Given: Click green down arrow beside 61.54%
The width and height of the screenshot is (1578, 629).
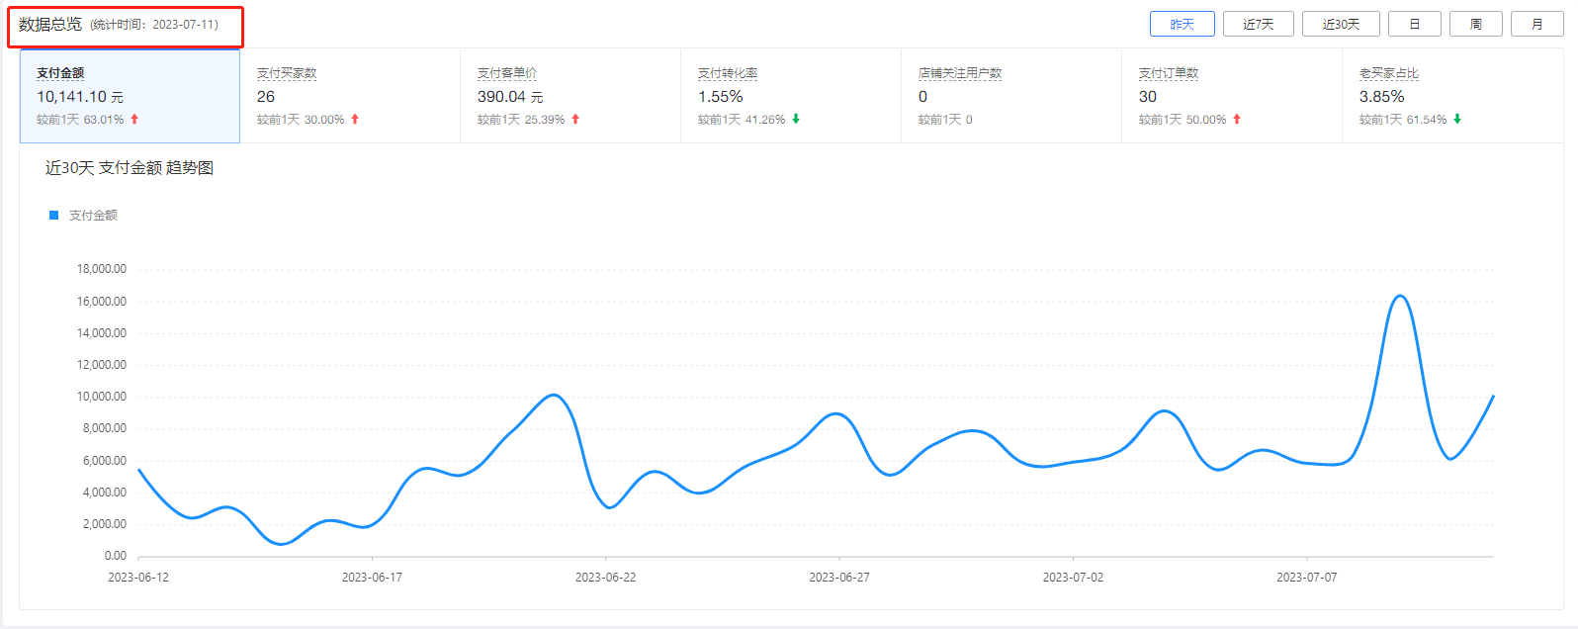Looking at the screenshot, I should (1457, 120).
